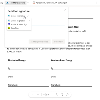Image resolution: width=100 pixels, height=100 pixels.
Task: Click the Adobe Acrobat Sign icon
Action: pyautogui.click(x=9, y=24)
